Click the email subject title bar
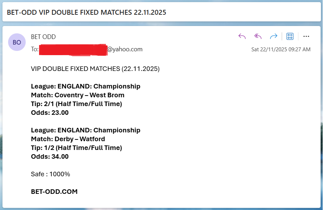The image size is (323, 210). click(87, 12)
